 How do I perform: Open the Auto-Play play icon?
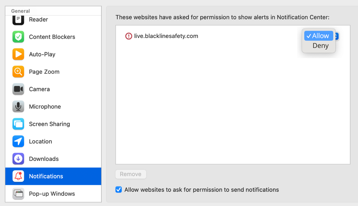[18, 54]
